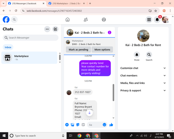View site information icon in address bar
This screenshot has width=174, height=139.
[x=23, y=11]
